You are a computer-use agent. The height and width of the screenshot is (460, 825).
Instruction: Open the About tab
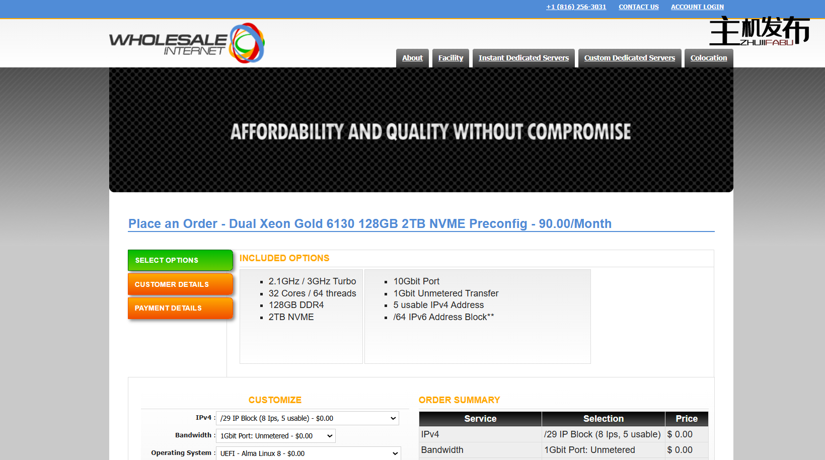412,58
